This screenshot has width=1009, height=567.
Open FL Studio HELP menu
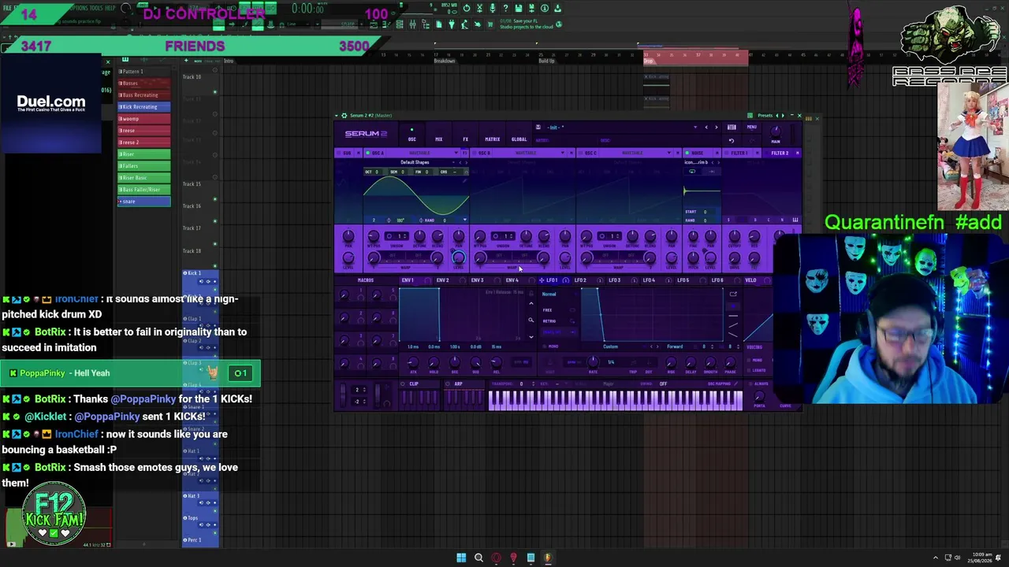109,9
